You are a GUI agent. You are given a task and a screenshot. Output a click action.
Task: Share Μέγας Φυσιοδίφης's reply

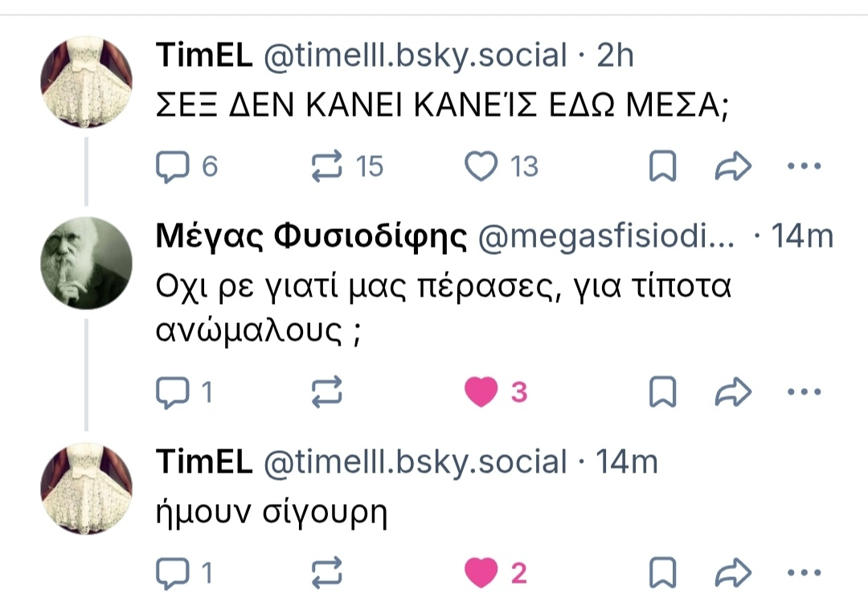pos(733,392)
